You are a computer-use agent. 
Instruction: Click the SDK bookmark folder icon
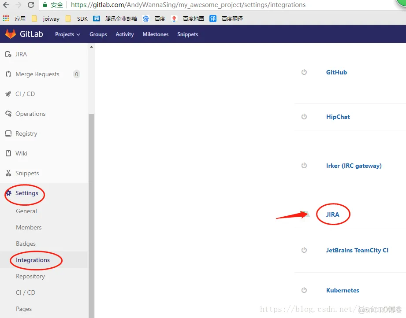click(x=68, y=18)
